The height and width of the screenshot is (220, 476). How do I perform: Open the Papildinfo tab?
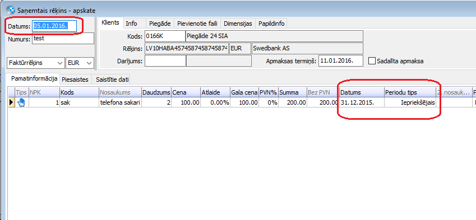(x=271, y=24)
